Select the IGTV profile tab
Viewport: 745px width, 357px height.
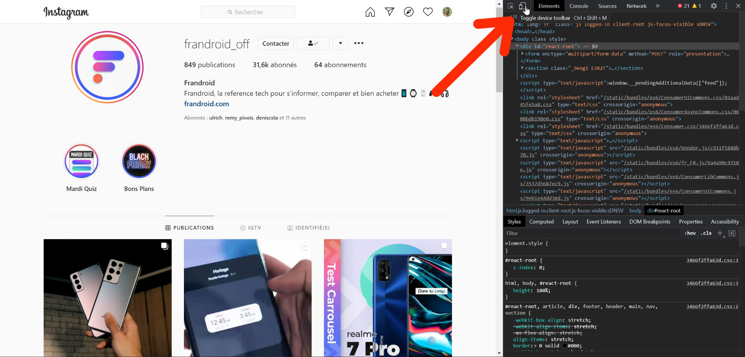point(251,227)
